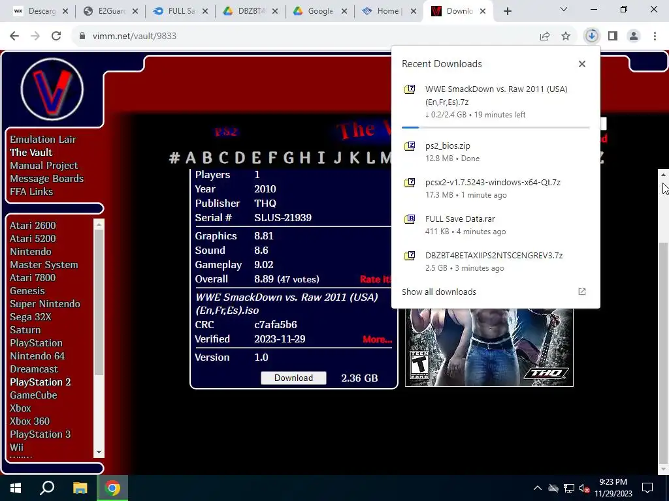Viewport: 669px width, 501px height.
Task: Select Atari 2600 in the console list
Action: pyautogui.click(x=33, y=225)
